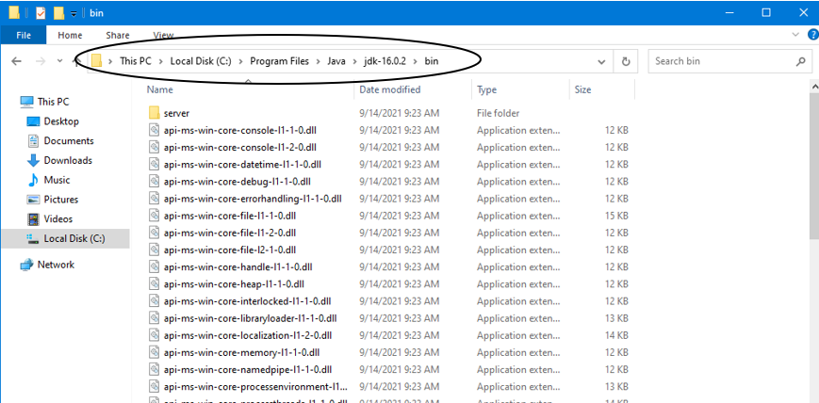Viewport: 819px width, 403px height.
Task: Select api-ms-win-core-handle-l1-1-0.dll file
Action: pos(238,267)
